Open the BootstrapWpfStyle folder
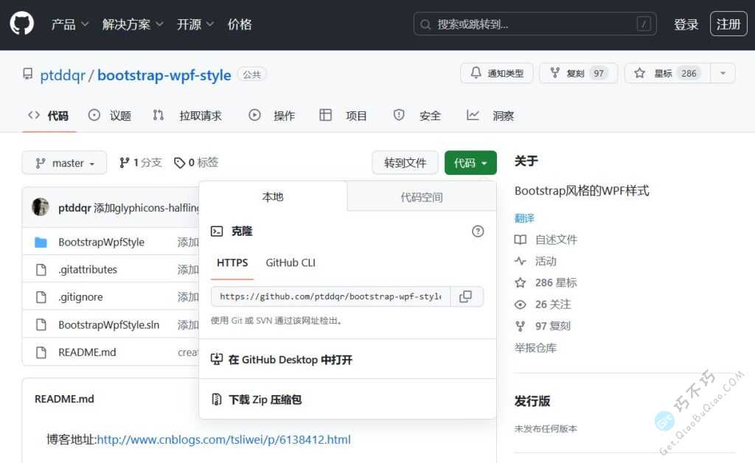The width and height of the screenshot is (755, 463). [x=101, y=242]
